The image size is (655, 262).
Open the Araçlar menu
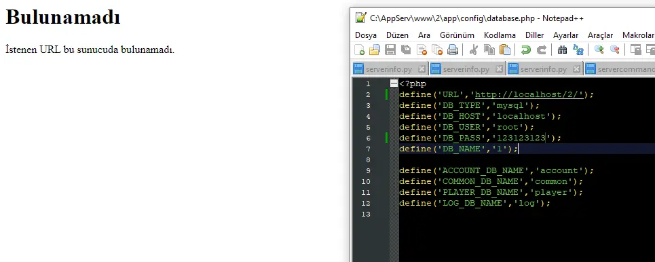(x=600, y=35)
